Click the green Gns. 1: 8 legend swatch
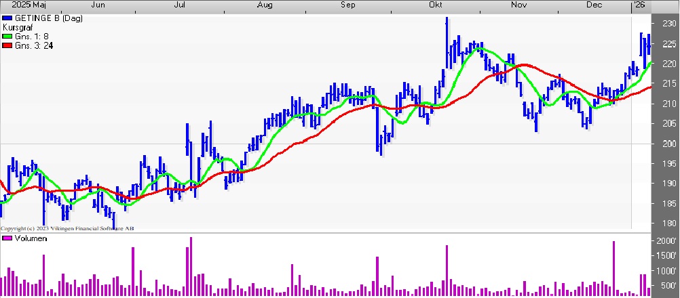Viewport: 680px width, 298px height. coord(7,37)
